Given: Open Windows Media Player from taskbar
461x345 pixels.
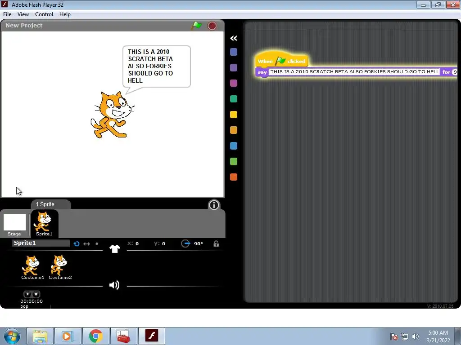Looking at the screenshot, I should (68, 336).
